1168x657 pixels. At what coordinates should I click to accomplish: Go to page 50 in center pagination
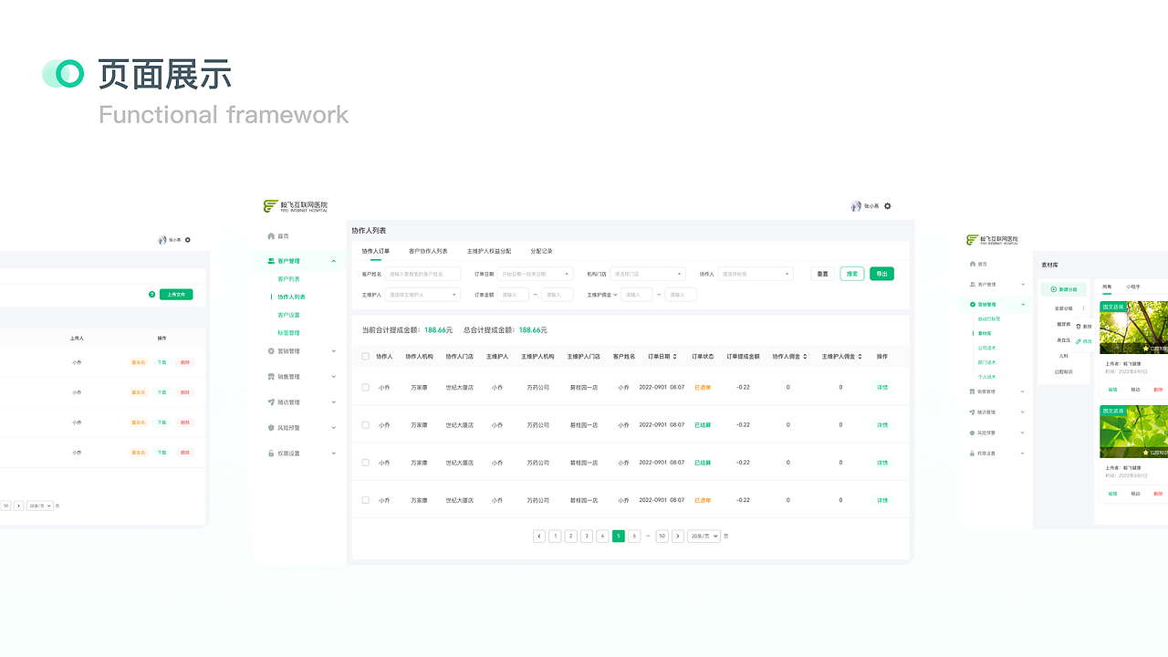click(x=662, y=537)
